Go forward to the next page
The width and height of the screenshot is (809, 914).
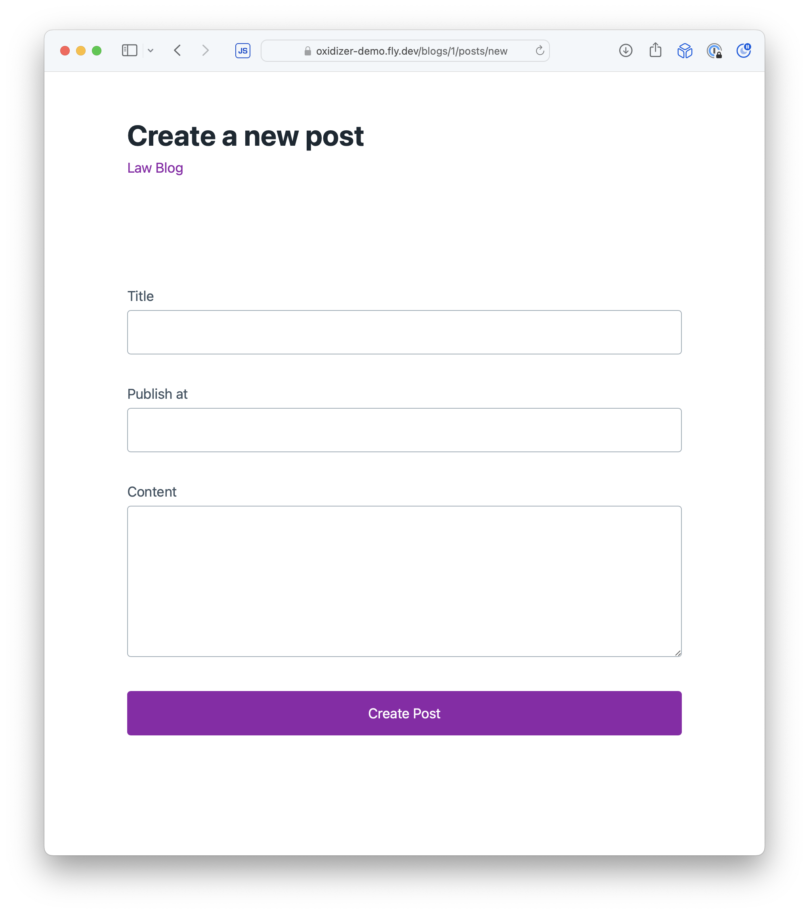point(205,51)
